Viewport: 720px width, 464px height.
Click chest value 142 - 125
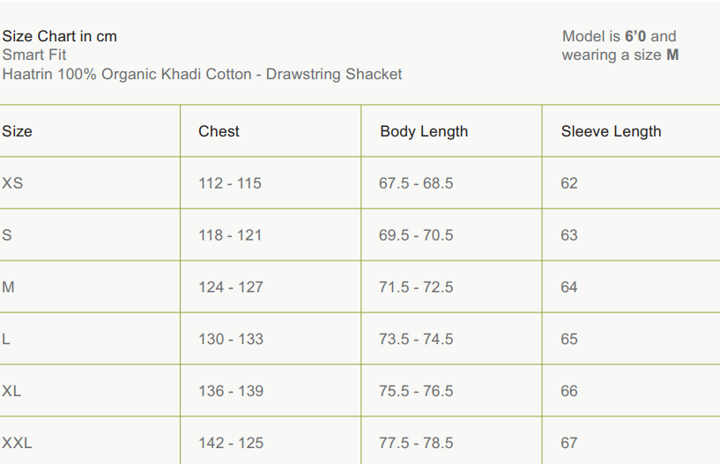(231, 443)
